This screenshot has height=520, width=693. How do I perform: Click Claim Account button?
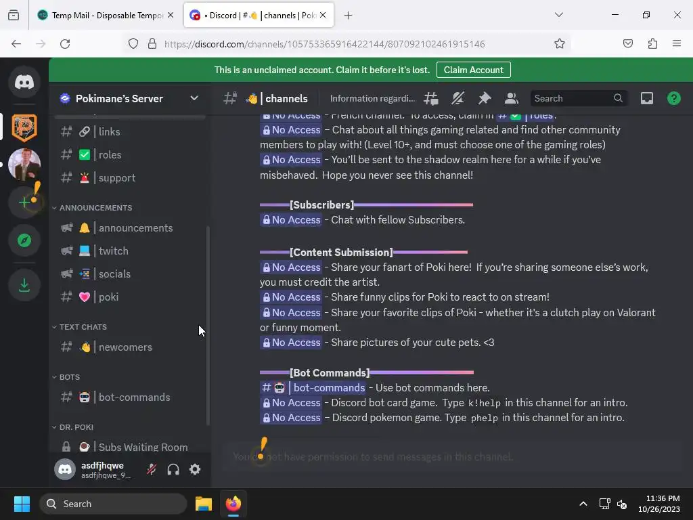[x=473, y=70]
